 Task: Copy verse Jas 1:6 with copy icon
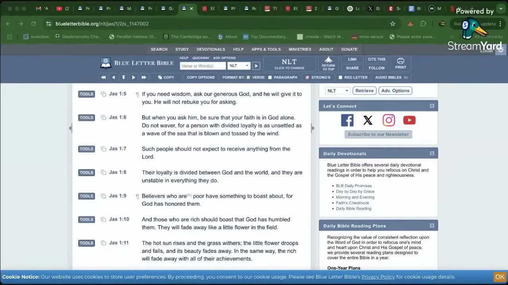[104, 118]
